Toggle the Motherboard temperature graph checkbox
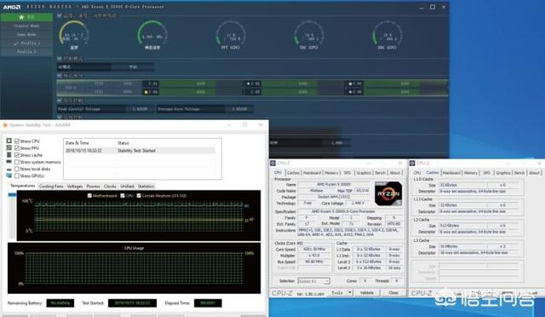 point(89,195)
